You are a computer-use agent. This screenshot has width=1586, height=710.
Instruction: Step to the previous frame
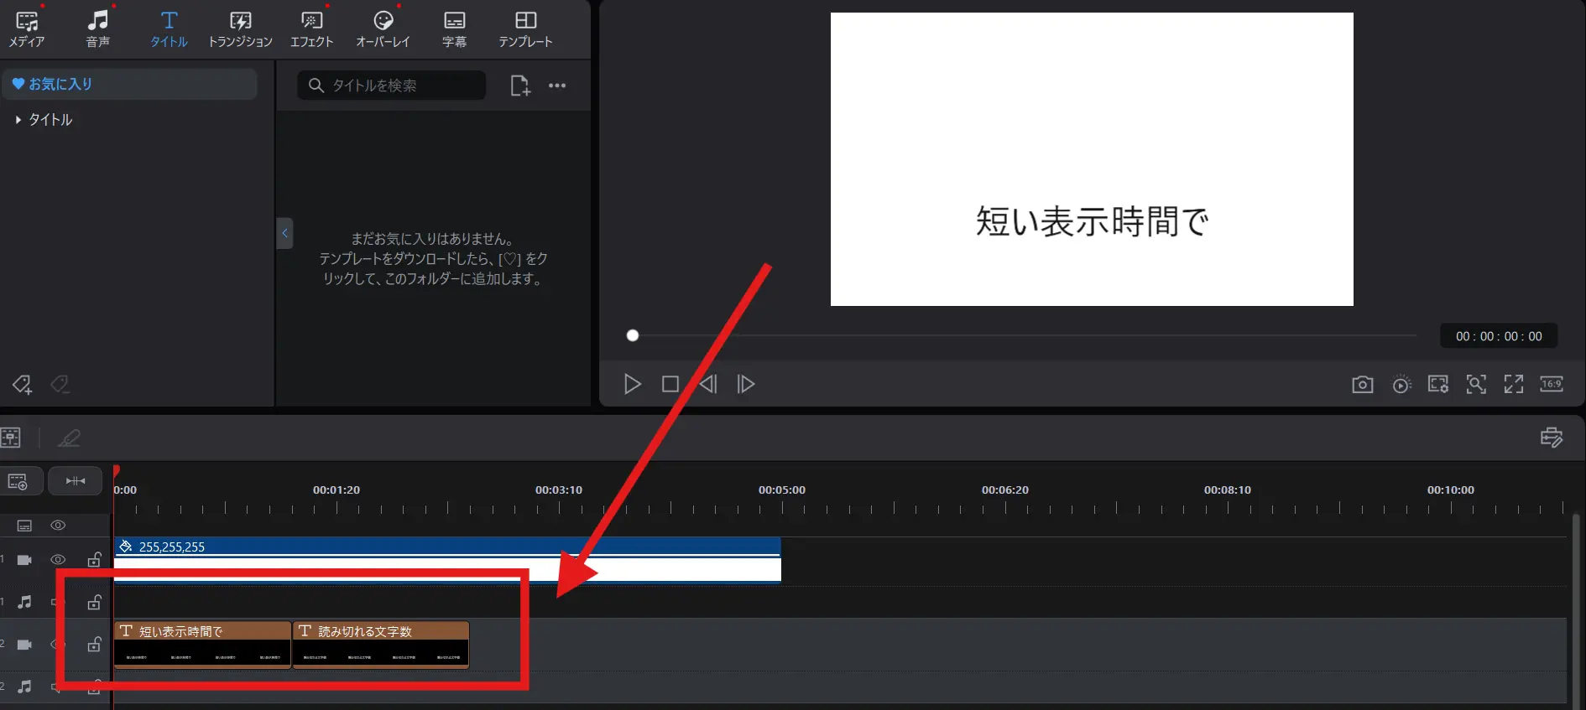point(708,384)
